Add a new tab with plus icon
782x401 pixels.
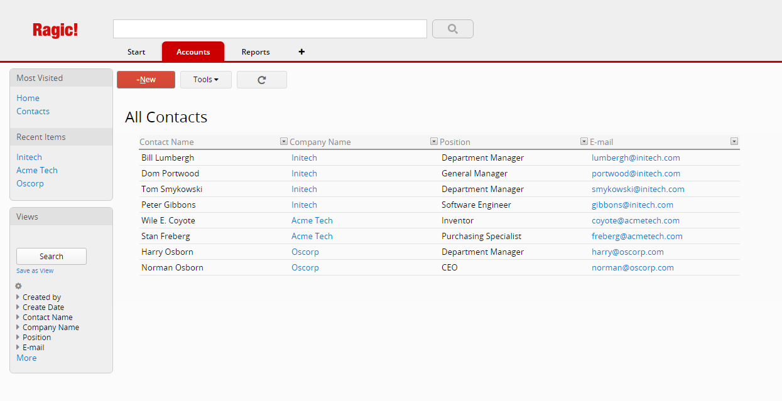(x=301, y=52)
